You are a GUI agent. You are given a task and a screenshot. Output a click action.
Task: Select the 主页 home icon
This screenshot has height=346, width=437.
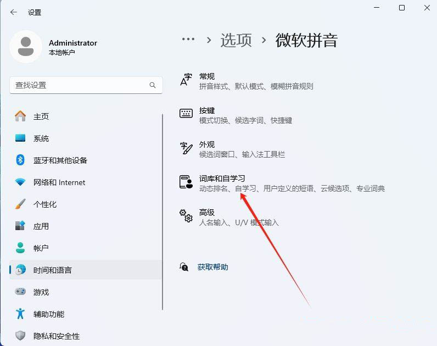pos(20,116)
